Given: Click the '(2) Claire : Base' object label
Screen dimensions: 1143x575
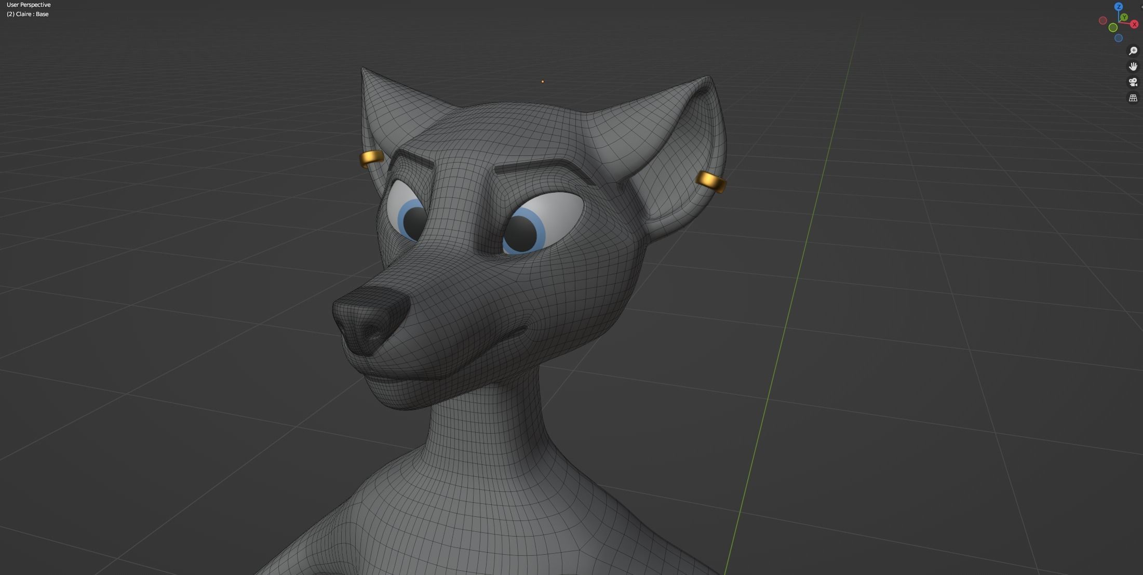Looking at the screenshot, I should pos(28,14).
